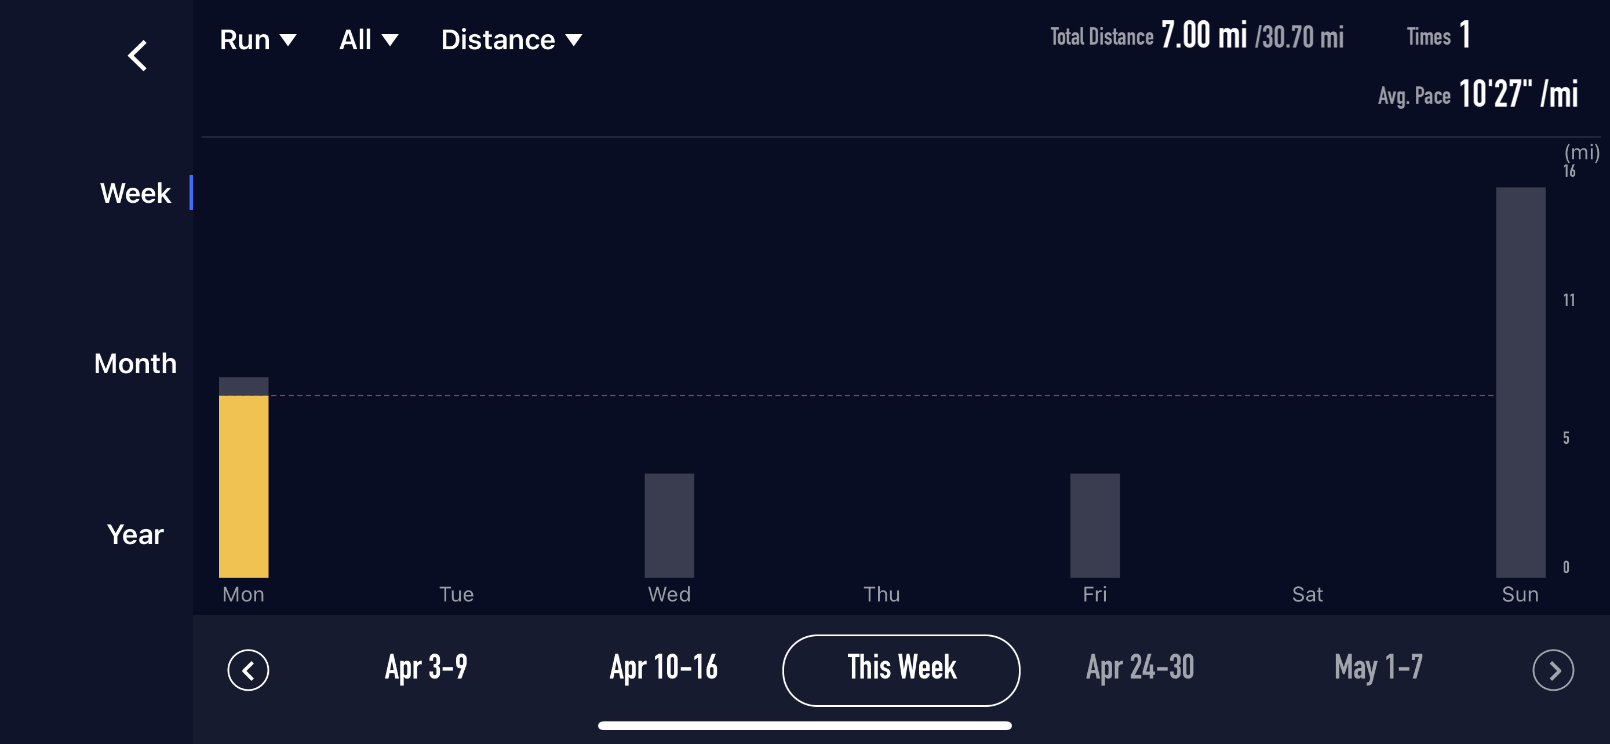The height and width of the screenshot is (744, 1610).
Task: Show earlier weeks with left circle arrow
Action: coord(248,670)
